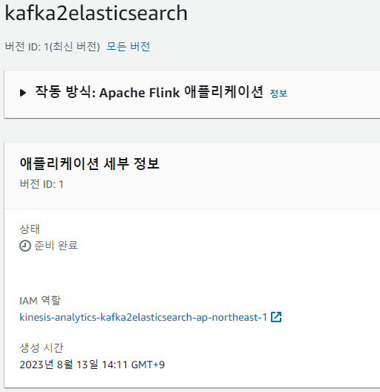This screenshot has width=380, height=392.
Task: Click the clock status icon beside 준비 완료
Action: pos(25,246)
